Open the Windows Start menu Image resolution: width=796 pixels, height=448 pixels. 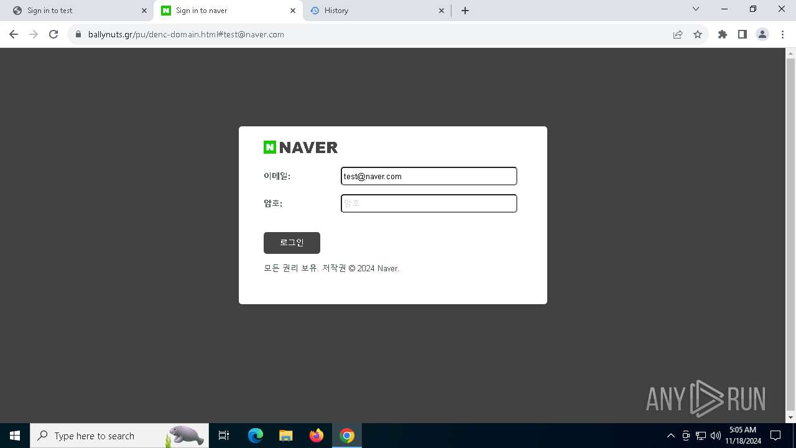[15, 436]
